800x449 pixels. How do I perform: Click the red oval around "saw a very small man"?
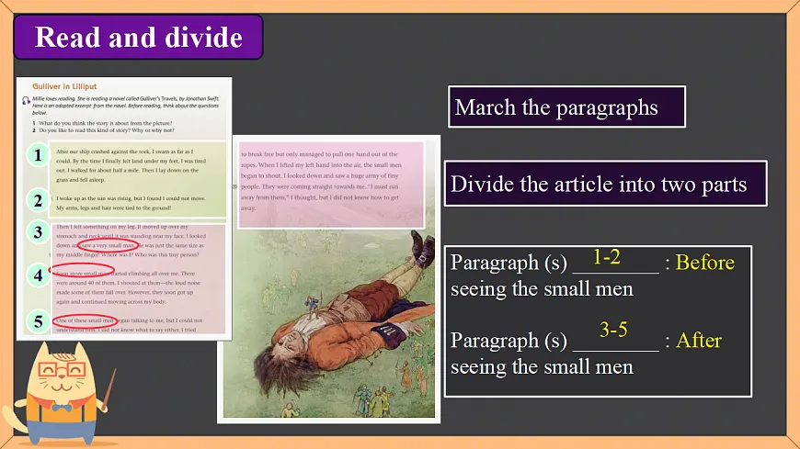pyautogui.click(x=109, y=246)
